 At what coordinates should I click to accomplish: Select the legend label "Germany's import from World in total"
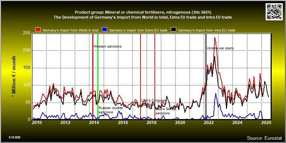tap(70, 30)
